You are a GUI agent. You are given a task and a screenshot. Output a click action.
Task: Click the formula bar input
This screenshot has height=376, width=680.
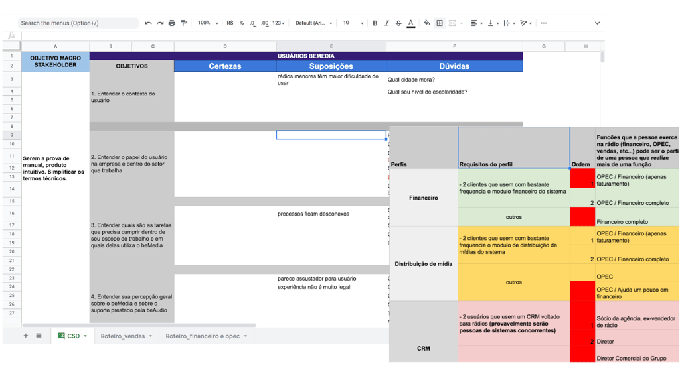point(312,36)
